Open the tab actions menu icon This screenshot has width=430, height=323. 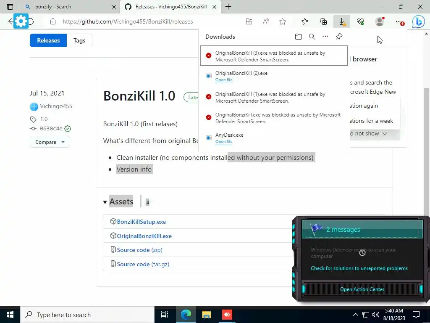pyautogui.click(x=10, y=7)
